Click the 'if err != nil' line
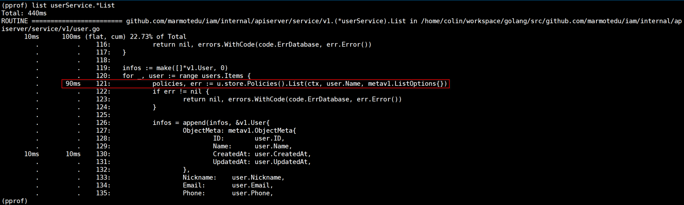Image resolution: width=684 pixels, height=205 pixels. point(181,91)
